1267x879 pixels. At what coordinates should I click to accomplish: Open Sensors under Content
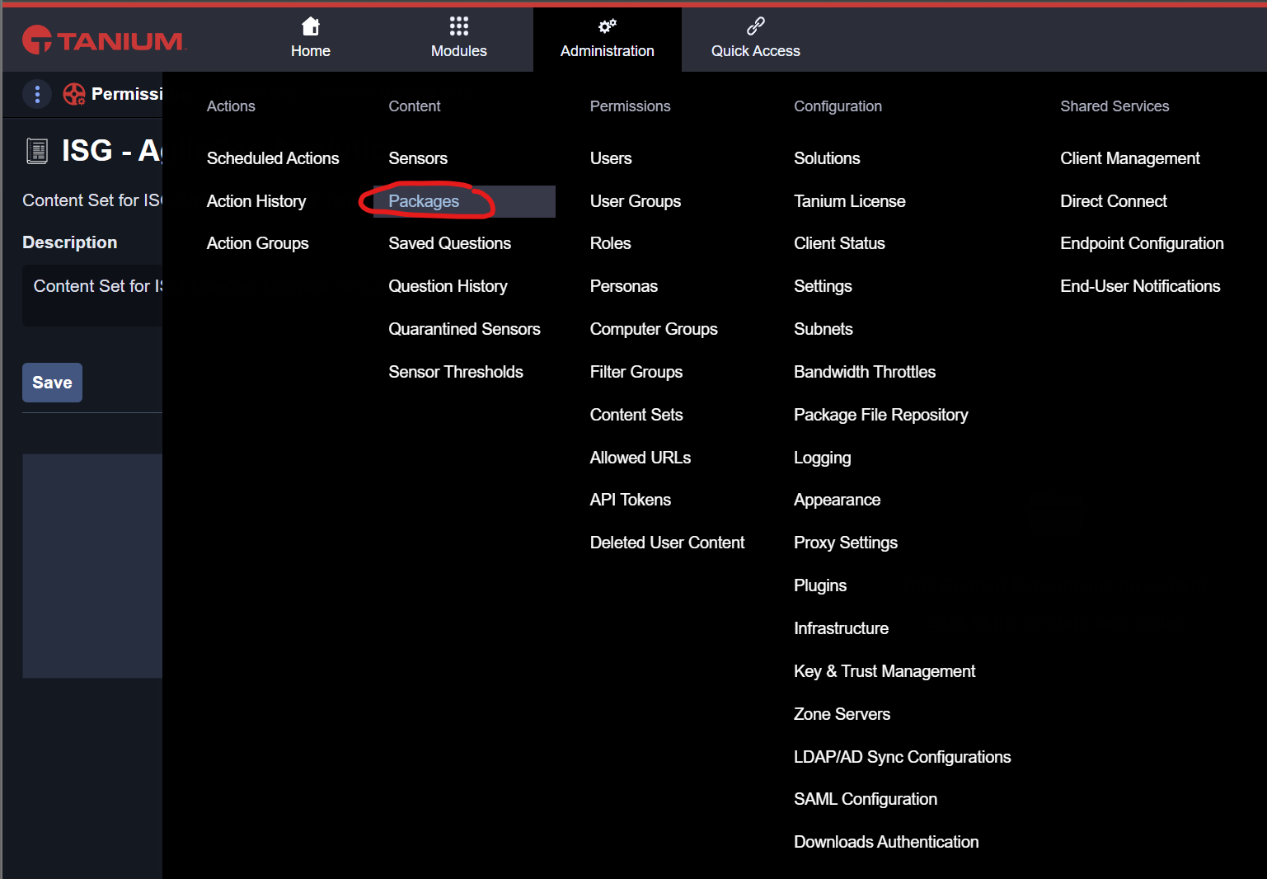(418, 158)
